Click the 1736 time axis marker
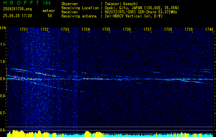 click(x=127, y=29)
